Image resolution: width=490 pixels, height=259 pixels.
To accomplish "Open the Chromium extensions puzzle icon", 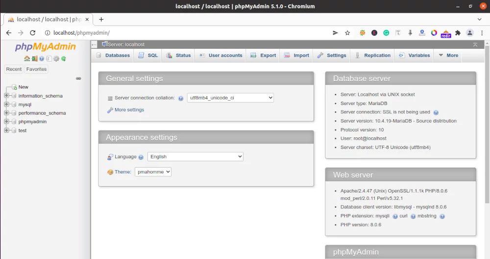I will 458,33.
